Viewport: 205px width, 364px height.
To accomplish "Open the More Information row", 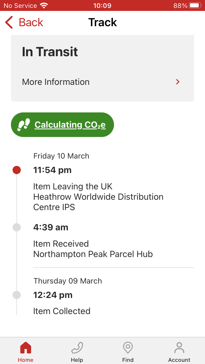I will (x=102, y=82).
